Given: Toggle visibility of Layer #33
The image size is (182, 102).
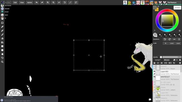Looking at the screenshot, I should [154, 71].
